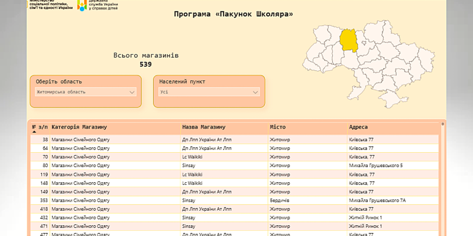Click the sort arrow under № з/п
The height and width of the screenshot is (236, 473).
point(34,132)
